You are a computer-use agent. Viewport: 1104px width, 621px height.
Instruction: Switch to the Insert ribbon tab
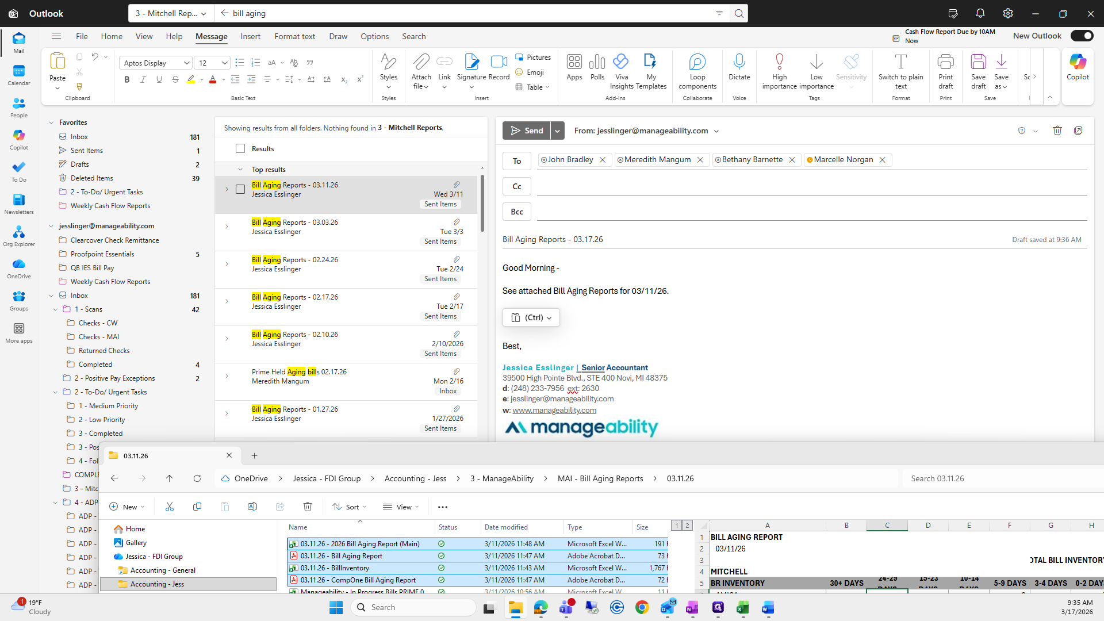250,36
